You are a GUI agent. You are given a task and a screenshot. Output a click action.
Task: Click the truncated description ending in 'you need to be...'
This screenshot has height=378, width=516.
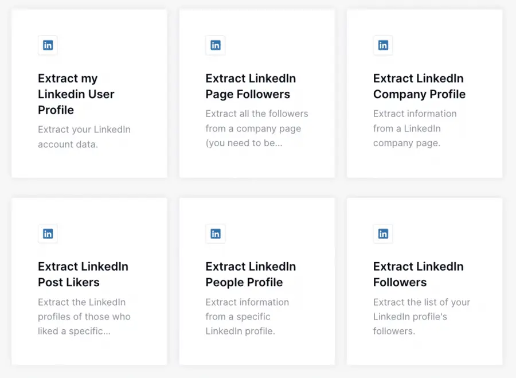[256, 128]
